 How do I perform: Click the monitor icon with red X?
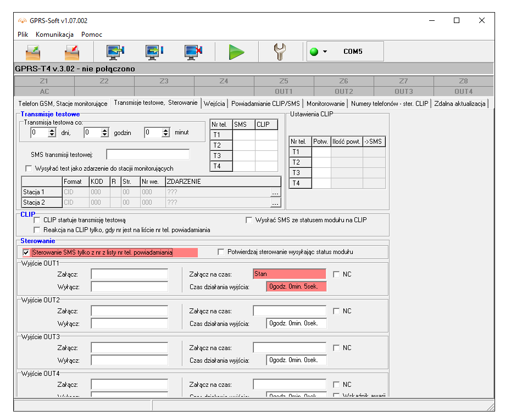(193, 52)
